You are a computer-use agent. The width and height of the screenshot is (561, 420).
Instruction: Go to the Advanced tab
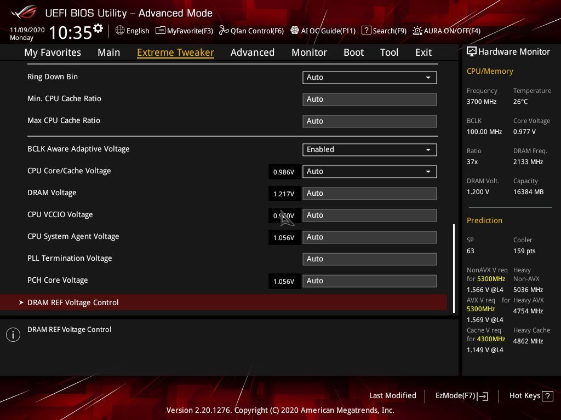[252, 52]
